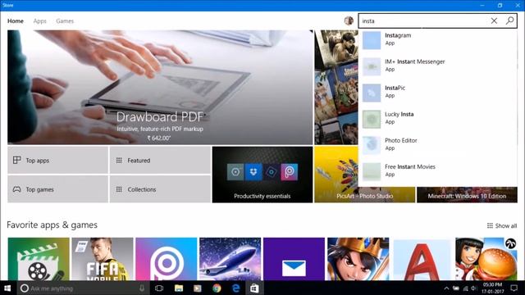The image size is (525, 295).
Task: Open the Top games tile
Action: [57, 189]
